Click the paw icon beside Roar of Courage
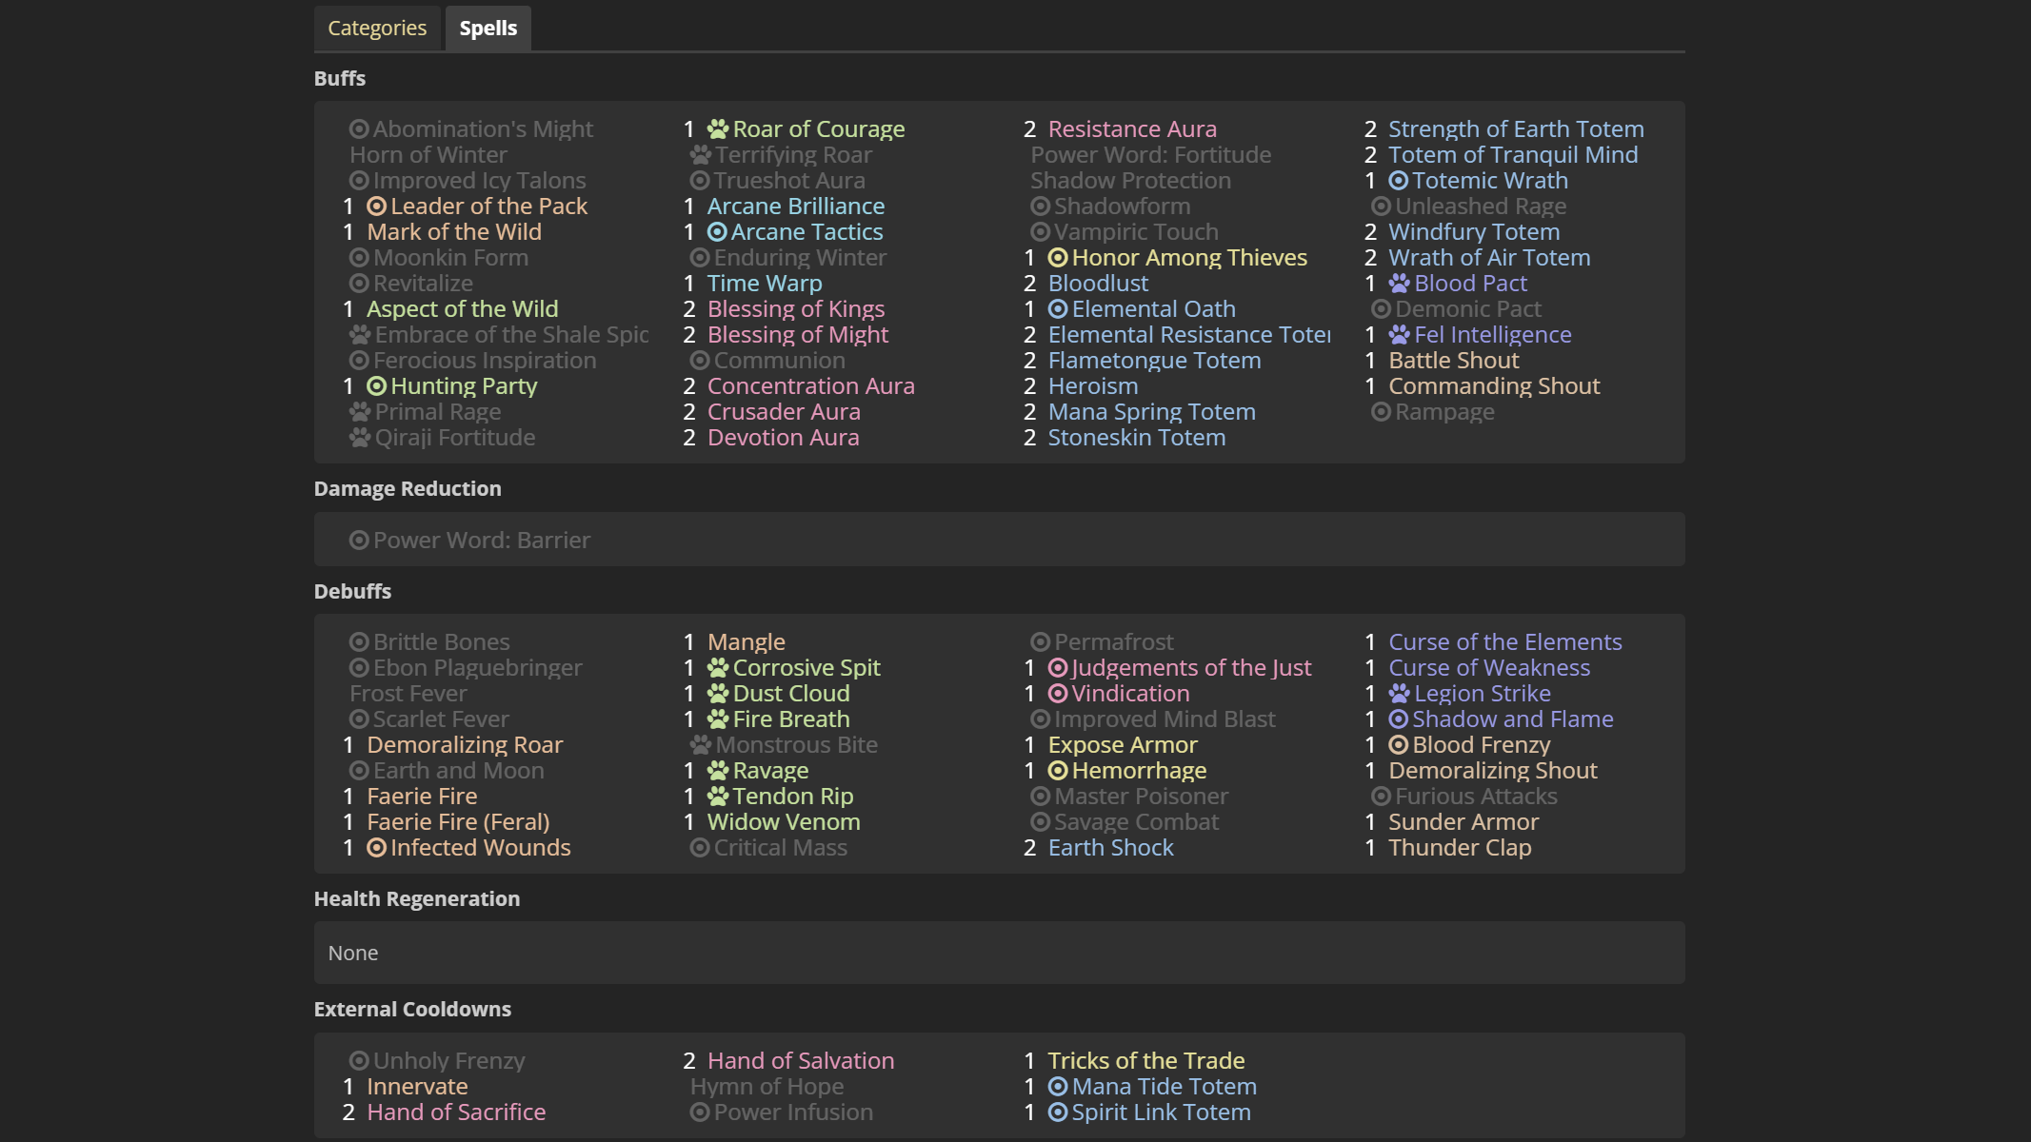 717,129
